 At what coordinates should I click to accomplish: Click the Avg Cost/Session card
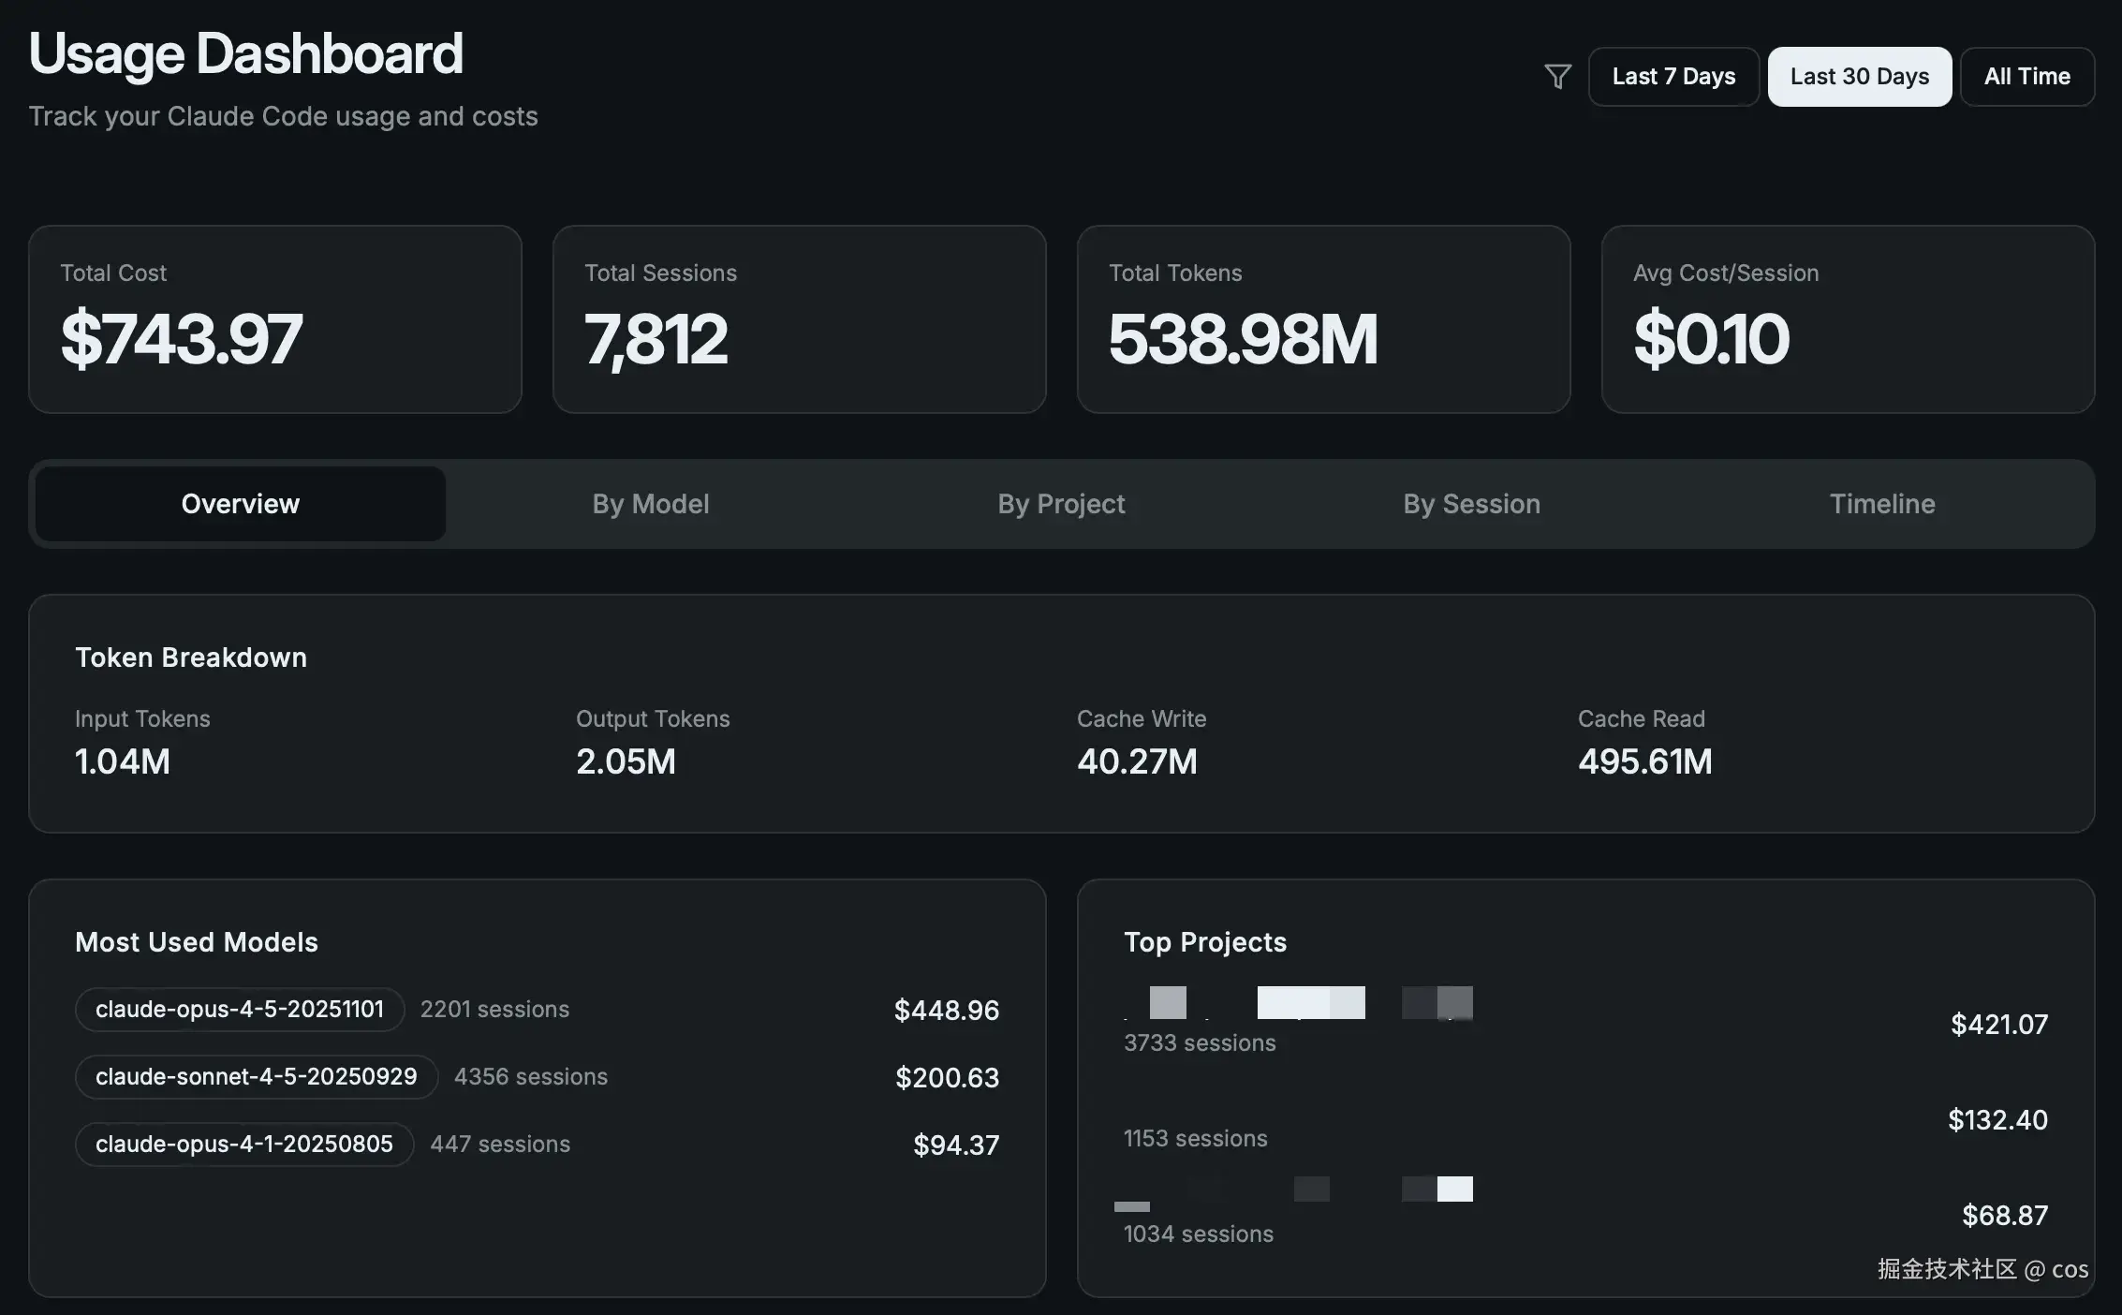tap(1848, 318)
